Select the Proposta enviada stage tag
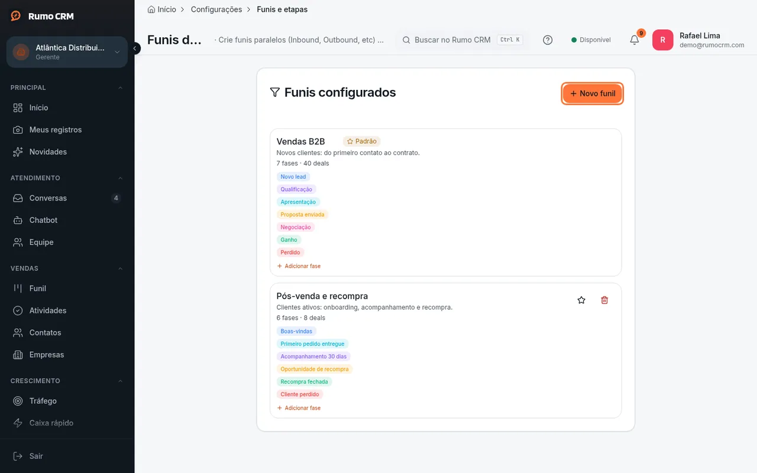 (x=302, y=215)
